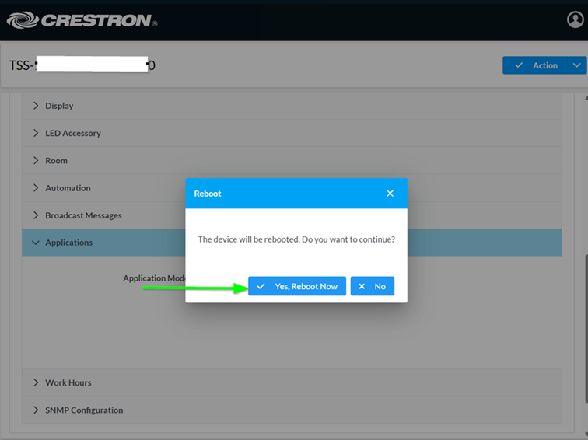Click the chevron beside Work Hours

(x=36, y=382)
